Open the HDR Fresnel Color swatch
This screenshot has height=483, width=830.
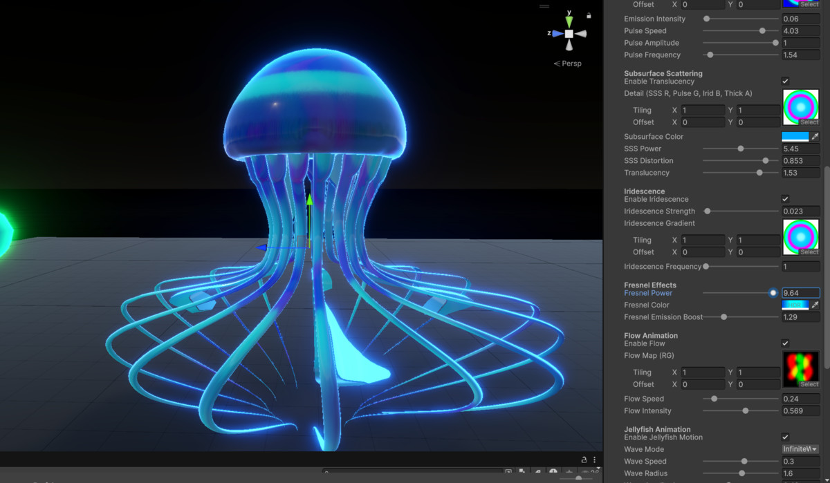[795, 305]
